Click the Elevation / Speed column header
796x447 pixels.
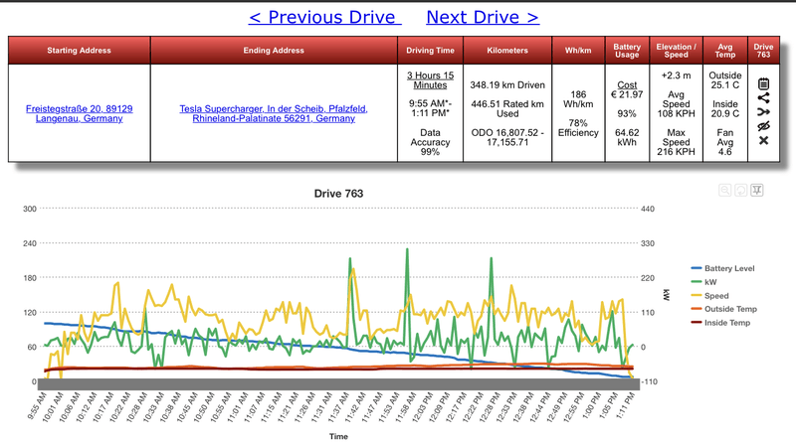(676, 51)
